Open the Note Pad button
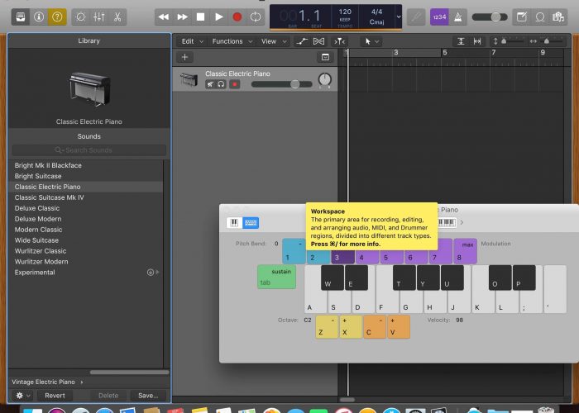 click(x=522, y=17)
